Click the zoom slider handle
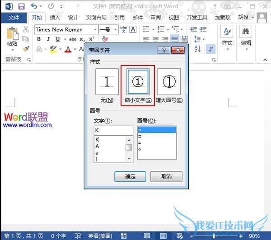This screenshot has height=240, width=271. [x=214, y=236]
